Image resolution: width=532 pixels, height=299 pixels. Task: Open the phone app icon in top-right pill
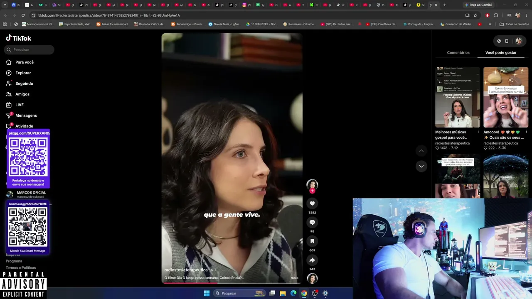click(507, 41)
